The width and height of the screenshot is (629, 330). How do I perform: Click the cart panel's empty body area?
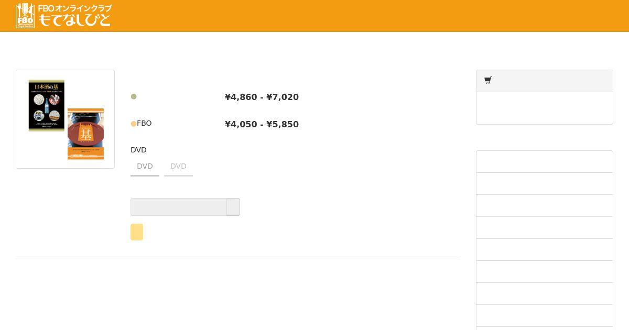[544, 108]
